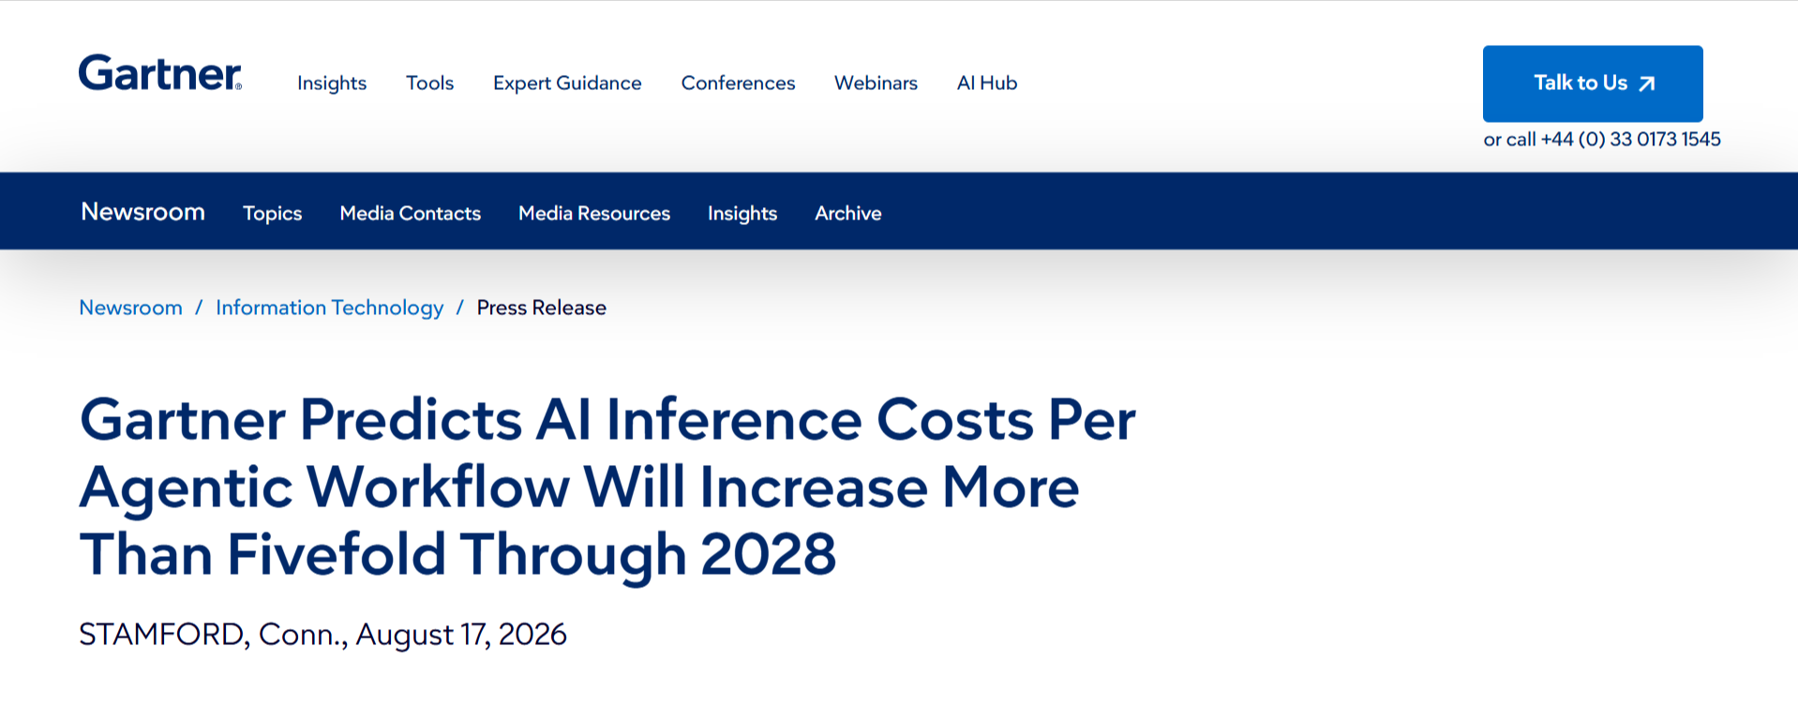
Task: Open the Webinars page
Action: pos(876,83)
